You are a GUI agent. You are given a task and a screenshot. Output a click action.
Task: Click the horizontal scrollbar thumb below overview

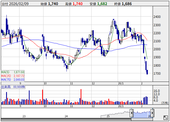tap(142, 120)
